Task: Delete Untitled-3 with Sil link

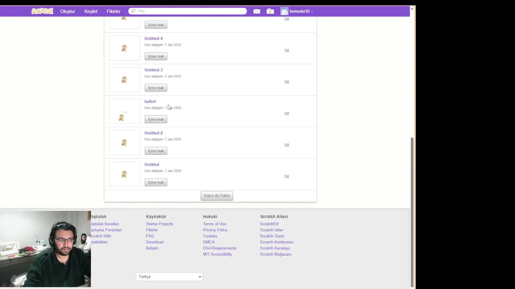Action: (x=286, y=82)
